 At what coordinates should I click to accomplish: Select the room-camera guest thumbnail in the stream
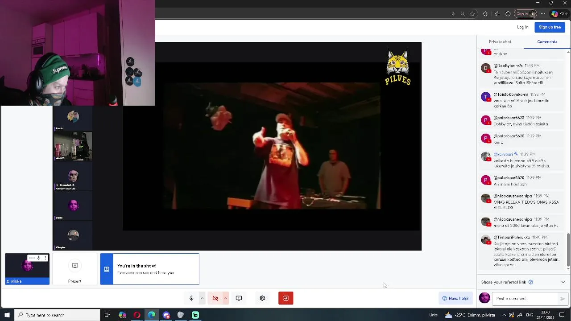[x=73, y=146]
